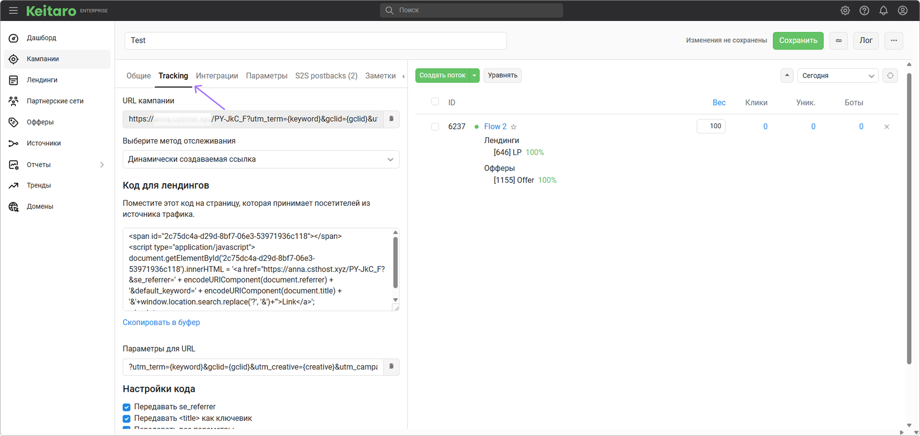
Task: Click the Keitaro logo
Action: (x=51, y=10)
